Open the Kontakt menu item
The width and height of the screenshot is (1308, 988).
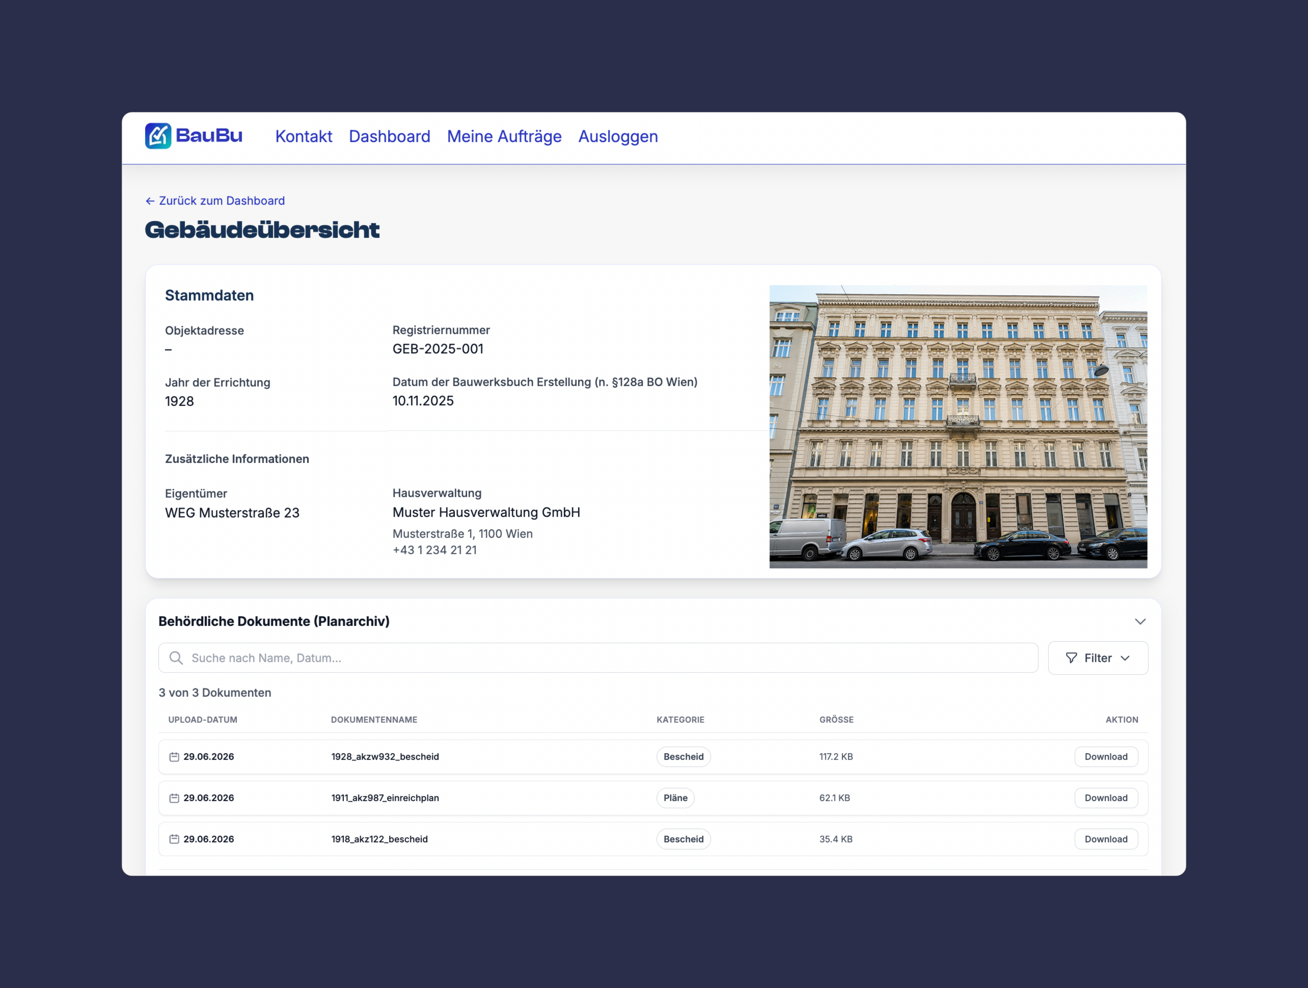coord(304,136)
